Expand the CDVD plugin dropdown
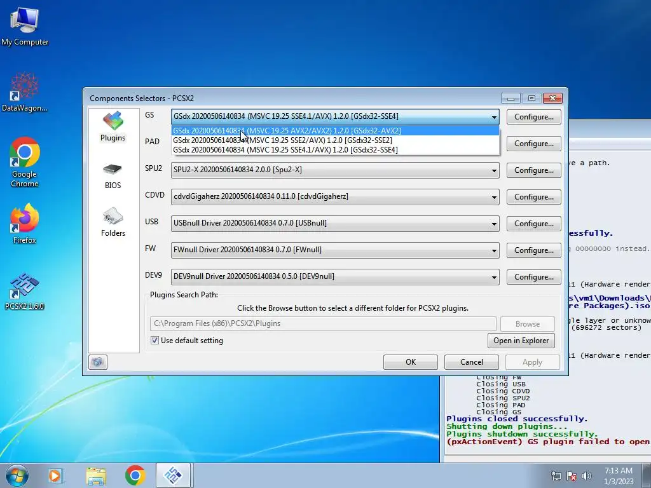The width and height of the screenshot is (651, 488). pyautogui.click(x=493, y=197)
